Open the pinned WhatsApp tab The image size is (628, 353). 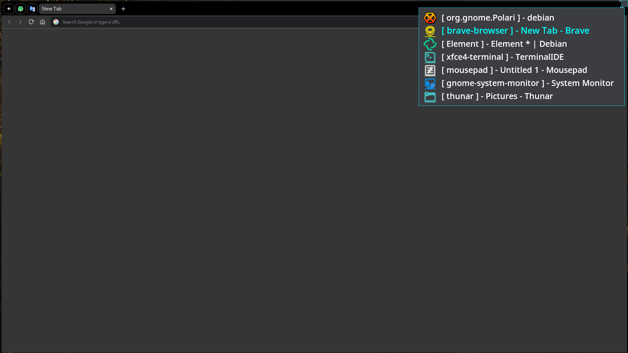pos(21,9)
